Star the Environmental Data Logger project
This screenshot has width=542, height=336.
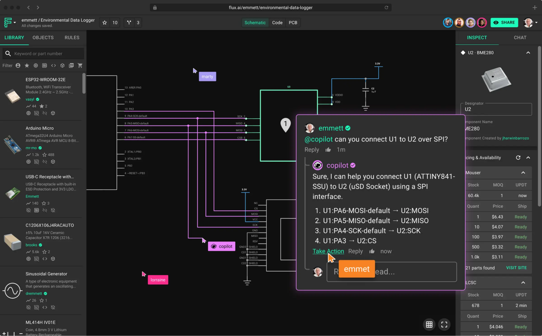tap(104, 22)
